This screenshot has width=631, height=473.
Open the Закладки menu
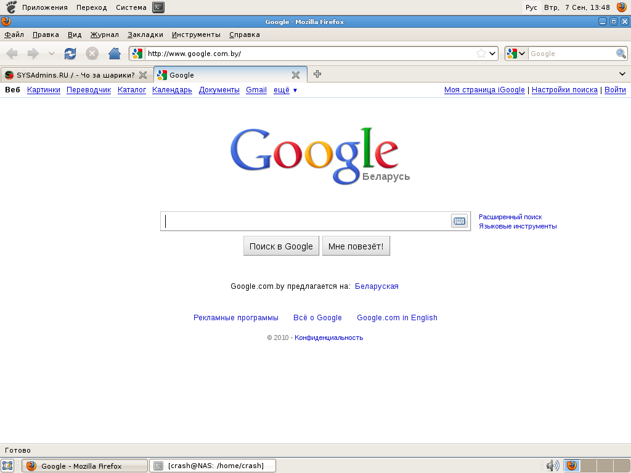(145, 34)
